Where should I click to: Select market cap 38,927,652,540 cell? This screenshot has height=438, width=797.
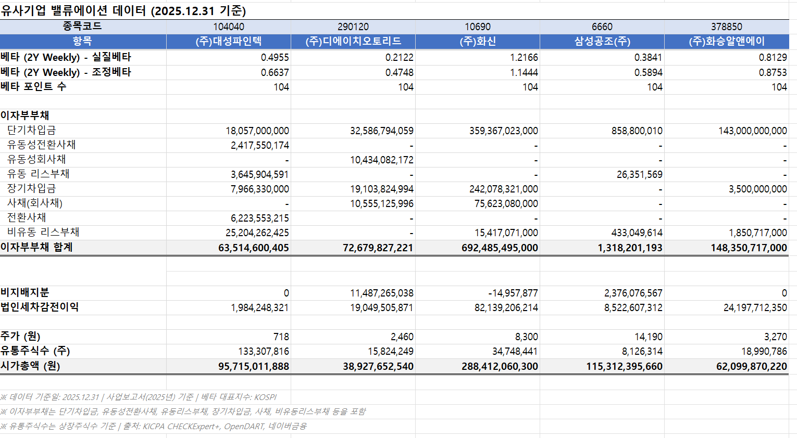coord(378,367)
